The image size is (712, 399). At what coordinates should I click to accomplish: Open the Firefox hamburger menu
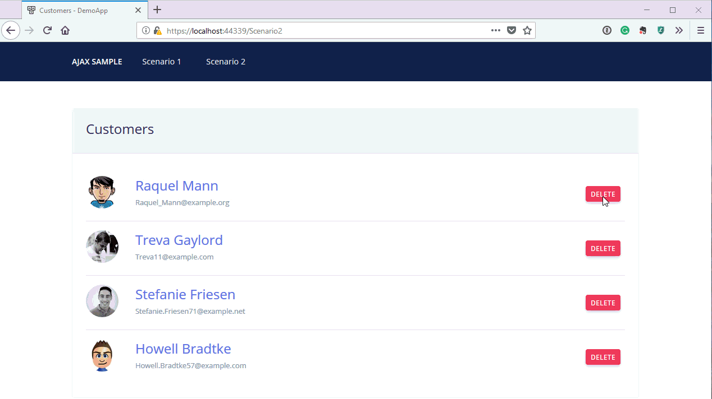(700, 30)
